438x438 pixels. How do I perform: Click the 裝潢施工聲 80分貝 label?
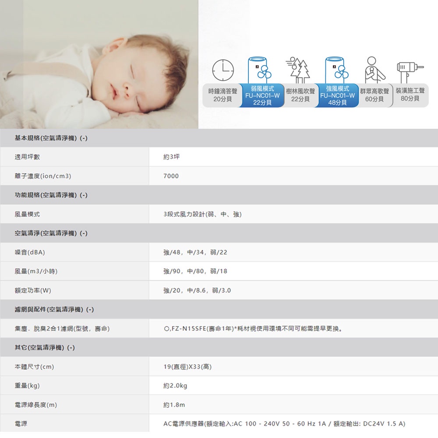(x=410, y=95)
